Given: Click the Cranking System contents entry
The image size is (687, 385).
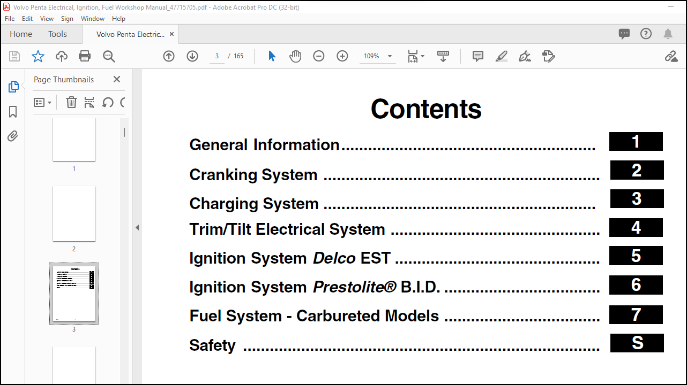Looking at the screenshot, I should pyautogui.click(x=394, y=175).
